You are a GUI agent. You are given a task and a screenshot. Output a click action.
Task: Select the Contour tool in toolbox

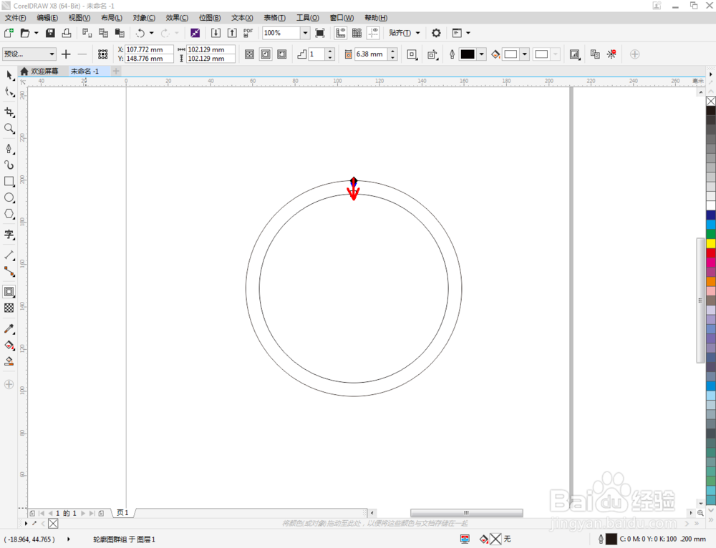9,292
